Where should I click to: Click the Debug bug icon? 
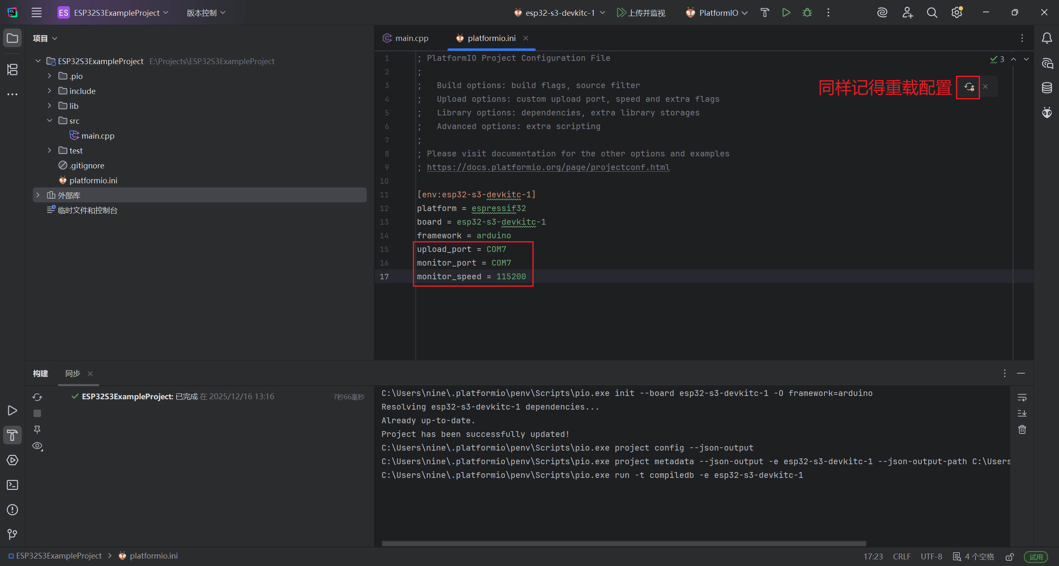click(807, 13)
